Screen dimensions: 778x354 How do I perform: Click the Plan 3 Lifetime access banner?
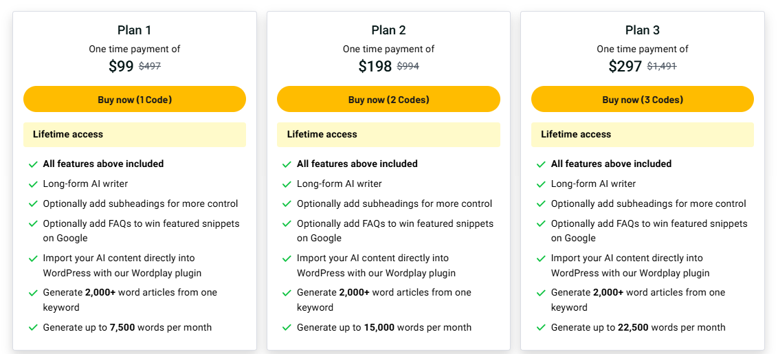click(x=642, y=135)
